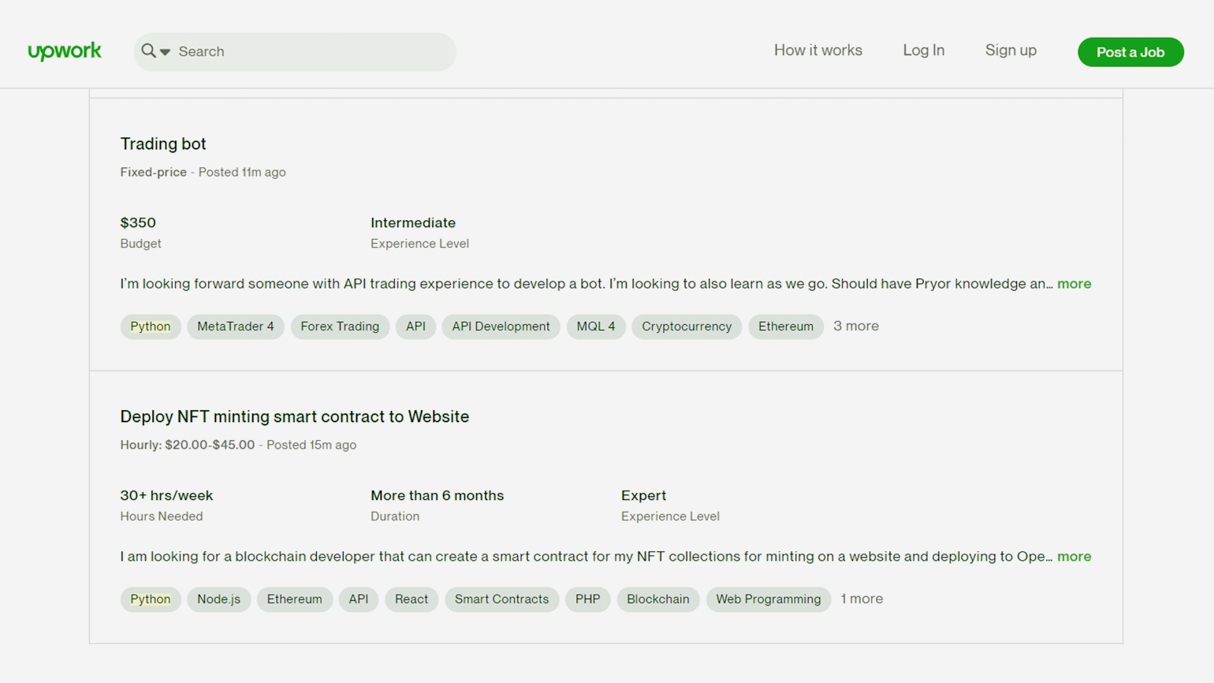The image size is (1214, 683).
Task: Select the Smart Contracts skill tag
Action: click(x=501, y=599)
